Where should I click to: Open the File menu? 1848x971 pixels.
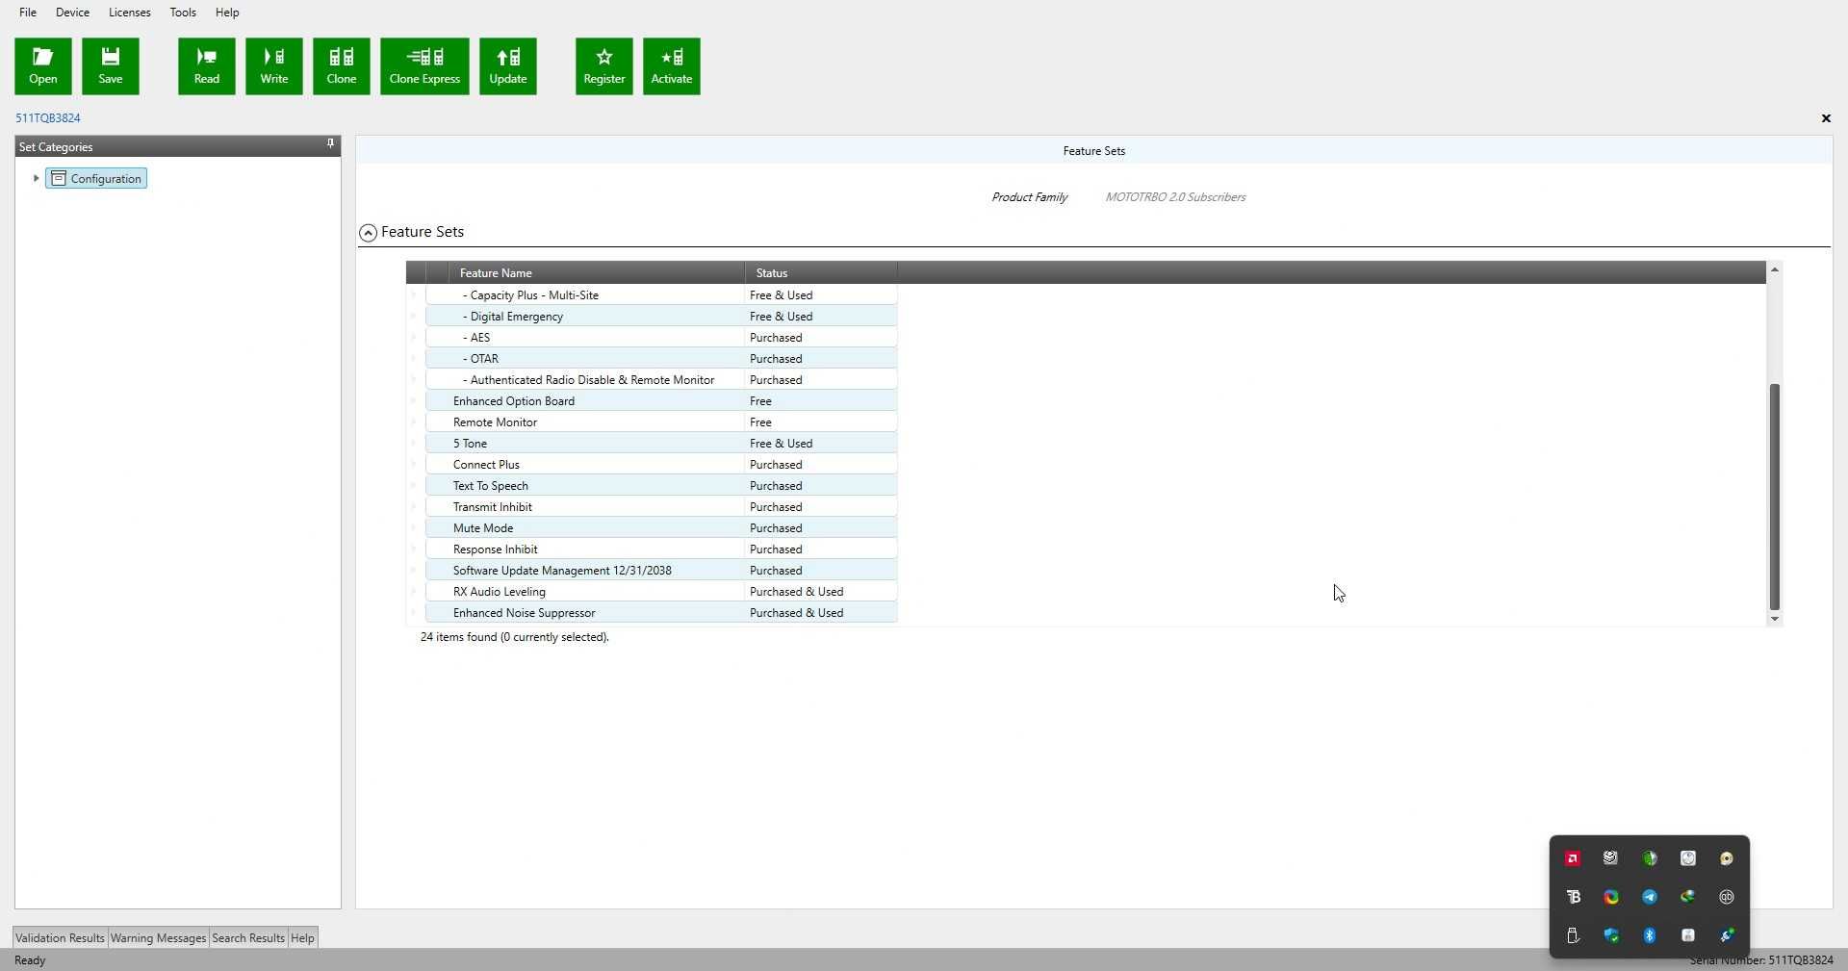pos(28,13)
